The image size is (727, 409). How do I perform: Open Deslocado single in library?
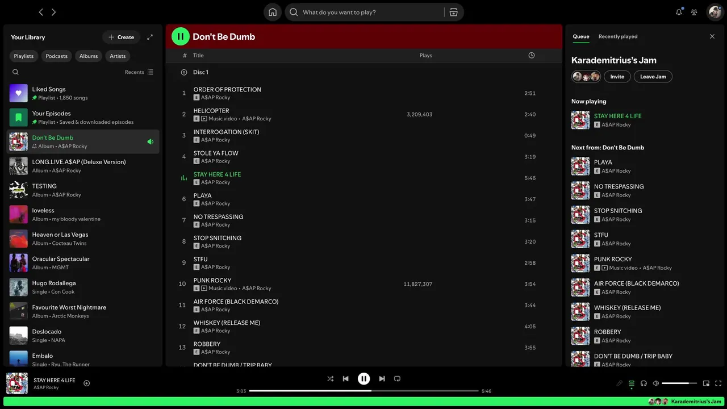[x=83, y=336]
